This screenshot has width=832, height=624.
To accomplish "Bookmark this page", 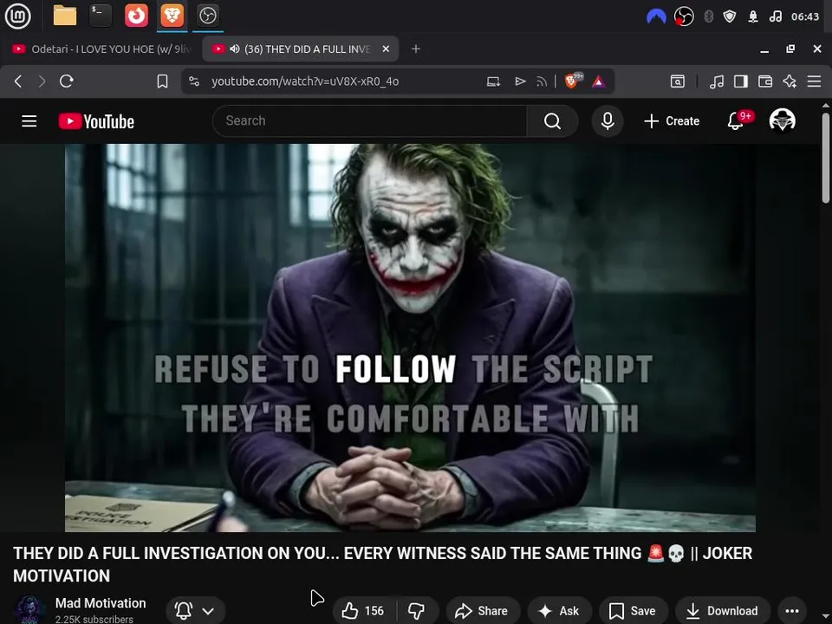I will 162,81.
